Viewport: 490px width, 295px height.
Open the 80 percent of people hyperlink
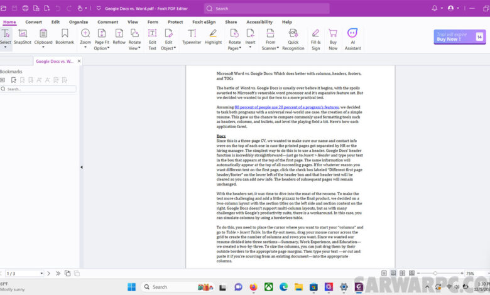(286, 107)
